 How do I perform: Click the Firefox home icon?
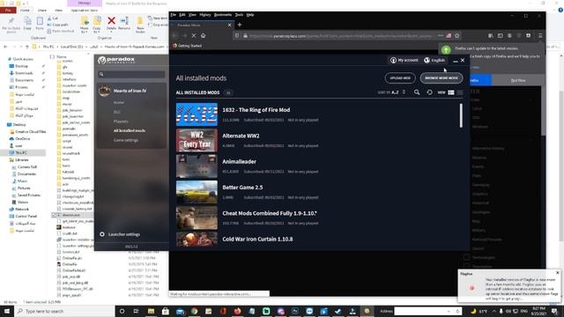click(x=204, y=35)
